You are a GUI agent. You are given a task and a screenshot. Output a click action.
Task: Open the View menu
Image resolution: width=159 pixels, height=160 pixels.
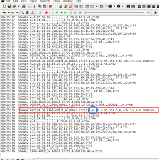pyautogui.click(x=23, y=1)
